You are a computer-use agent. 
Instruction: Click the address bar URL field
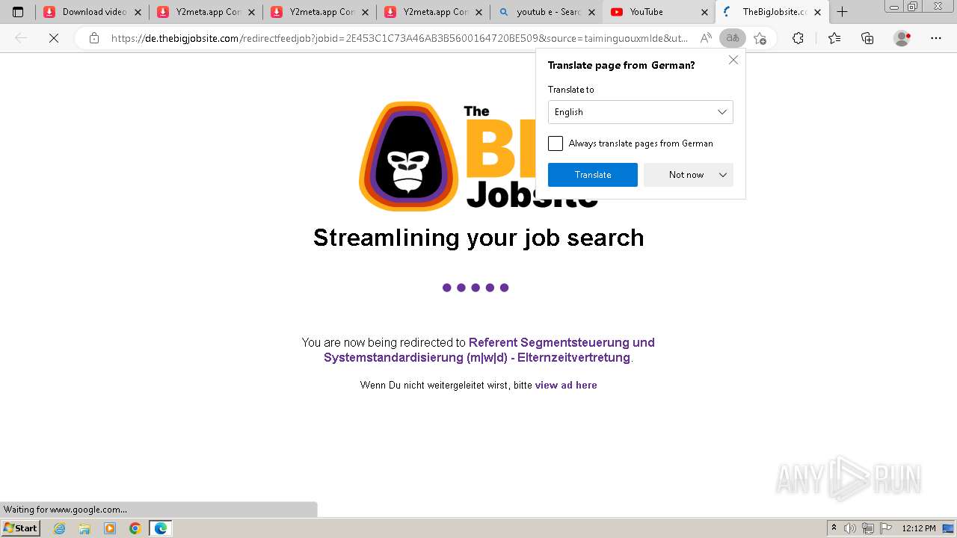click(399, 38)
